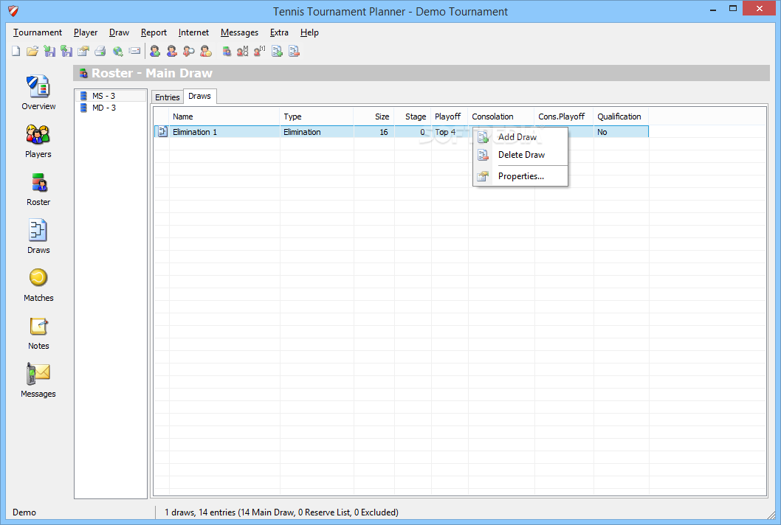This screenshot has width=781, height=525.
Task: Open the Matches section in sidebar
Action: pos(38,285)
